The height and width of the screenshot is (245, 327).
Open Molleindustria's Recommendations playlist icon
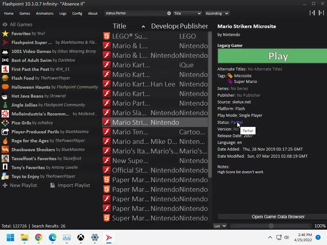(x=5, y=114)
